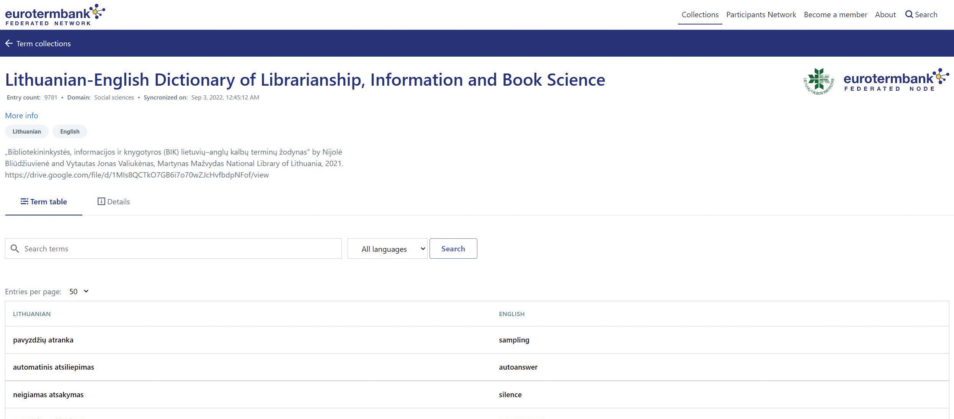Click the More info link
The width and height of the screenshot is (954, 419).
(x=21, y=116)
